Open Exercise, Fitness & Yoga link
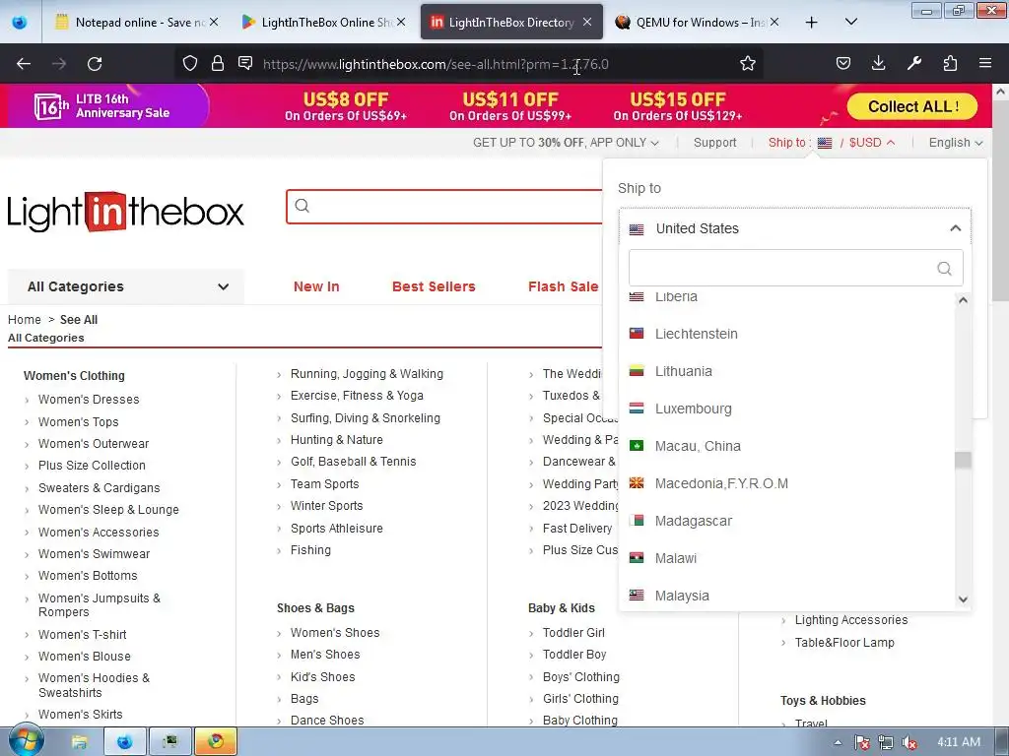 coord(357,396)
